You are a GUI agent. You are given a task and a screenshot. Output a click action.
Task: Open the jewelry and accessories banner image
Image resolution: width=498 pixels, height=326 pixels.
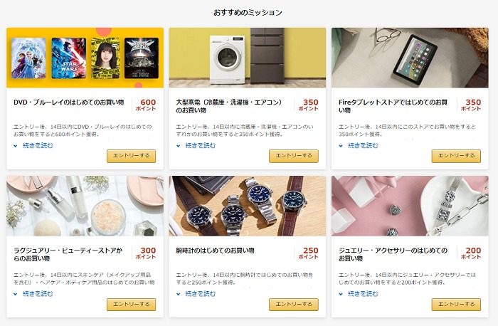(x=410, y=206)
